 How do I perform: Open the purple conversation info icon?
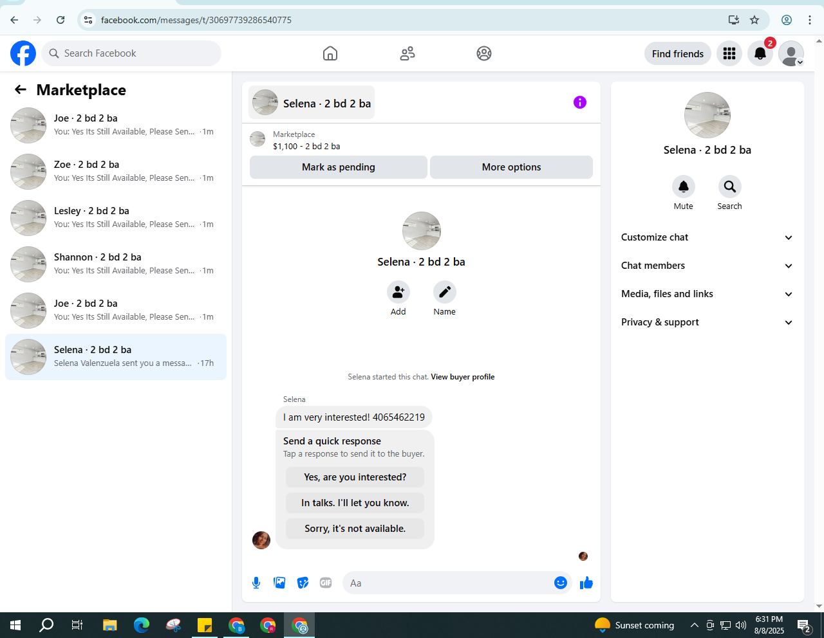tap(580, 102)
